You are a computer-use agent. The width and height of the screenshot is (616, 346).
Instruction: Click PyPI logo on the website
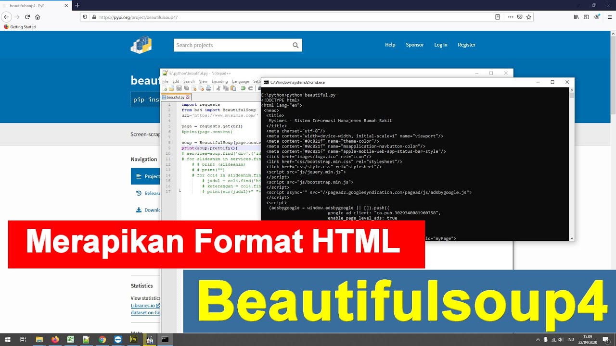click(x=141, y=45)
